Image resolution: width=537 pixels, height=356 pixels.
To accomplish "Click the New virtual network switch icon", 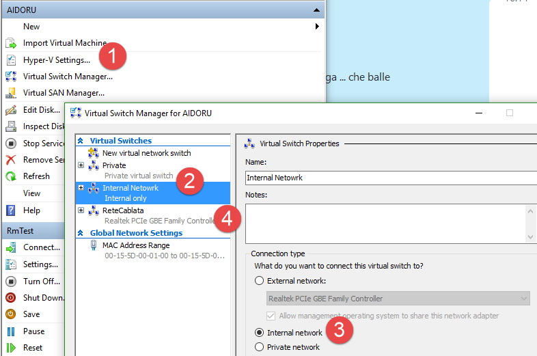I will point(94,153).
